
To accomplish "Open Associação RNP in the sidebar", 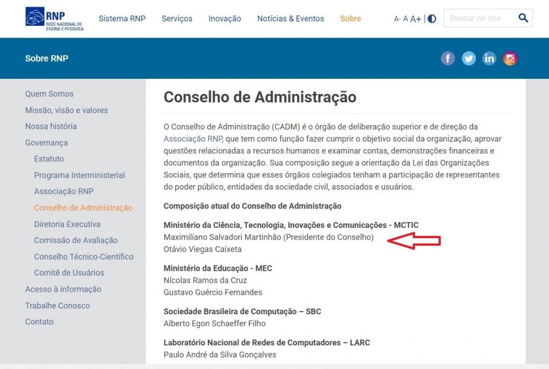I will pyautogui.click(x=64, y=191).
